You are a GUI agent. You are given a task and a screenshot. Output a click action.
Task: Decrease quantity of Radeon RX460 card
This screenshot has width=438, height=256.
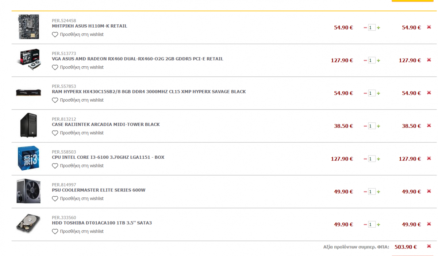pyautogui.click(x=365, y=60)
